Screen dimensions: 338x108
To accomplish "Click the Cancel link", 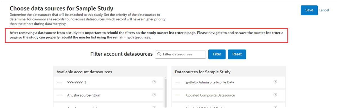I will [x=324, y=10].
